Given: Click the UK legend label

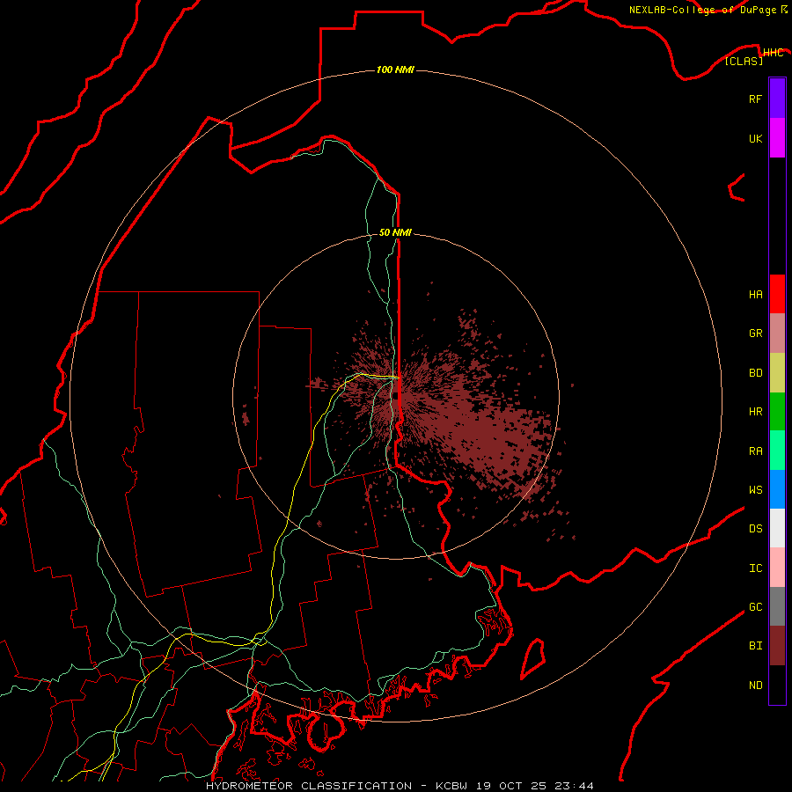Looking at the screenshot, I should tap(755, 138).
